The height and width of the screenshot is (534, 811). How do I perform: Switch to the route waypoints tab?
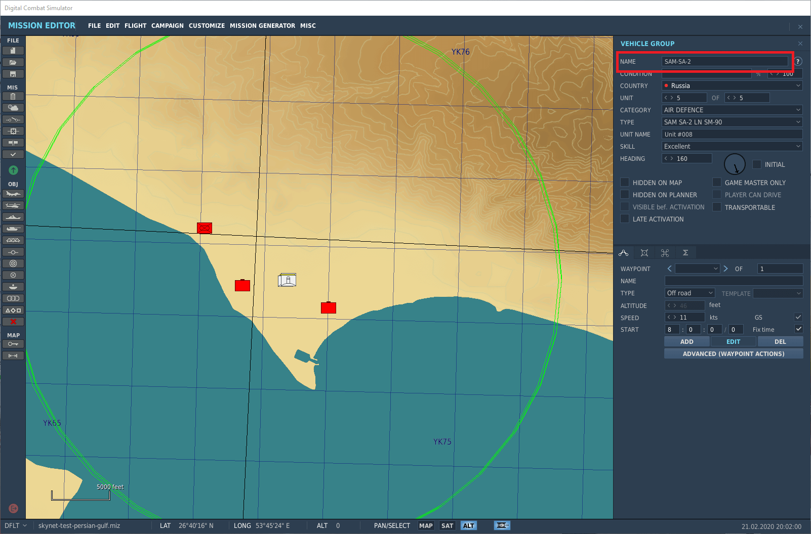point(624,253)
